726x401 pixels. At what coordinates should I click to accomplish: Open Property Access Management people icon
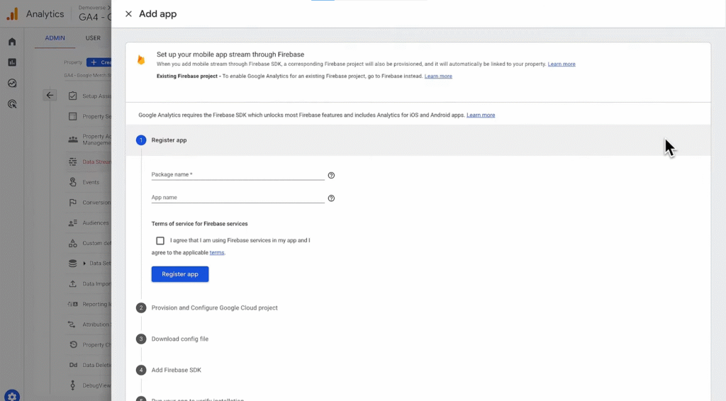[73, 140]
